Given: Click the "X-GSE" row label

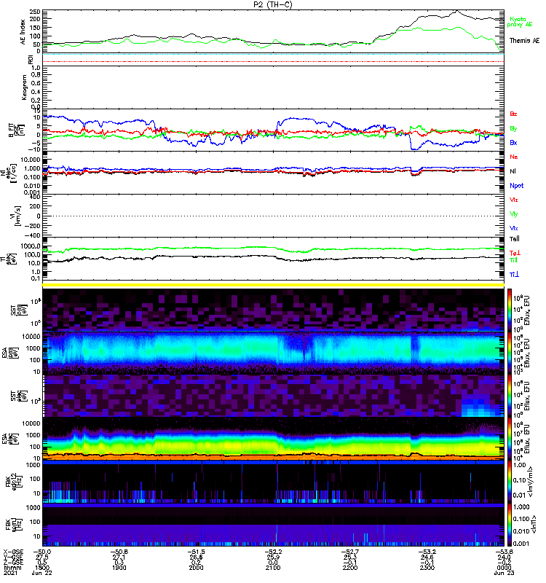Looking at the screenshot, I should coord(13,552).
